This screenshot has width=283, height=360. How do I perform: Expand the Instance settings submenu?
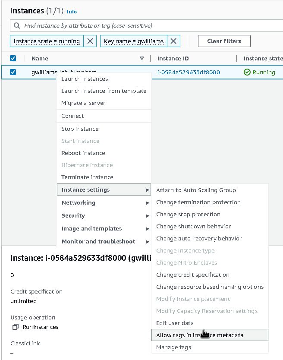pos(104,189)
